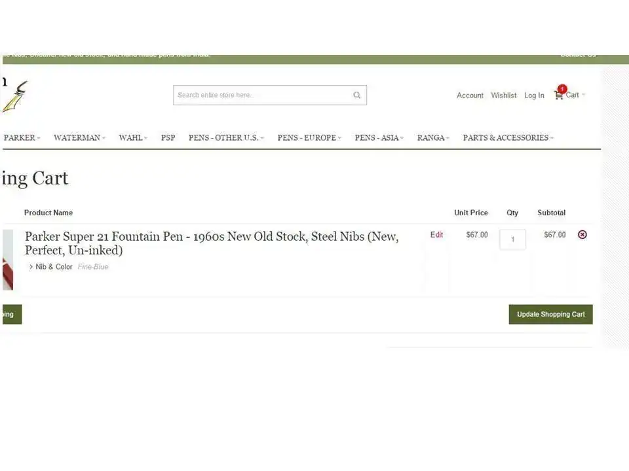Click the Edit link for the pen
The width and height of the screenshot is (629, 471).
[x=436, y=235]
